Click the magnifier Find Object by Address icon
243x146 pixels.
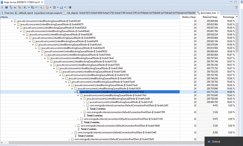coord(41,7)
